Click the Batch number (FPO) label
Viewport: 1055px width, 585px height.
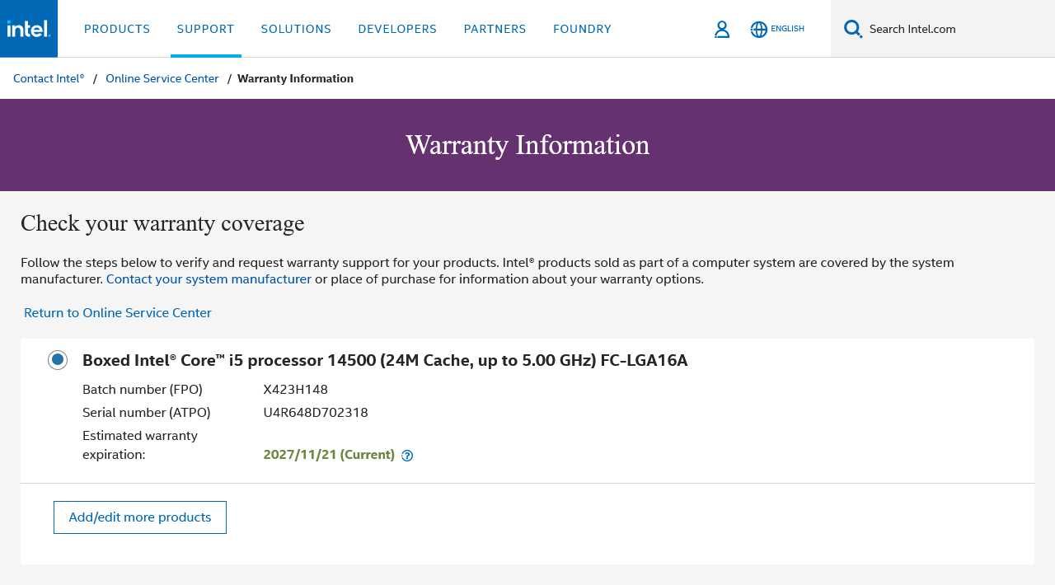click(143, 390)
